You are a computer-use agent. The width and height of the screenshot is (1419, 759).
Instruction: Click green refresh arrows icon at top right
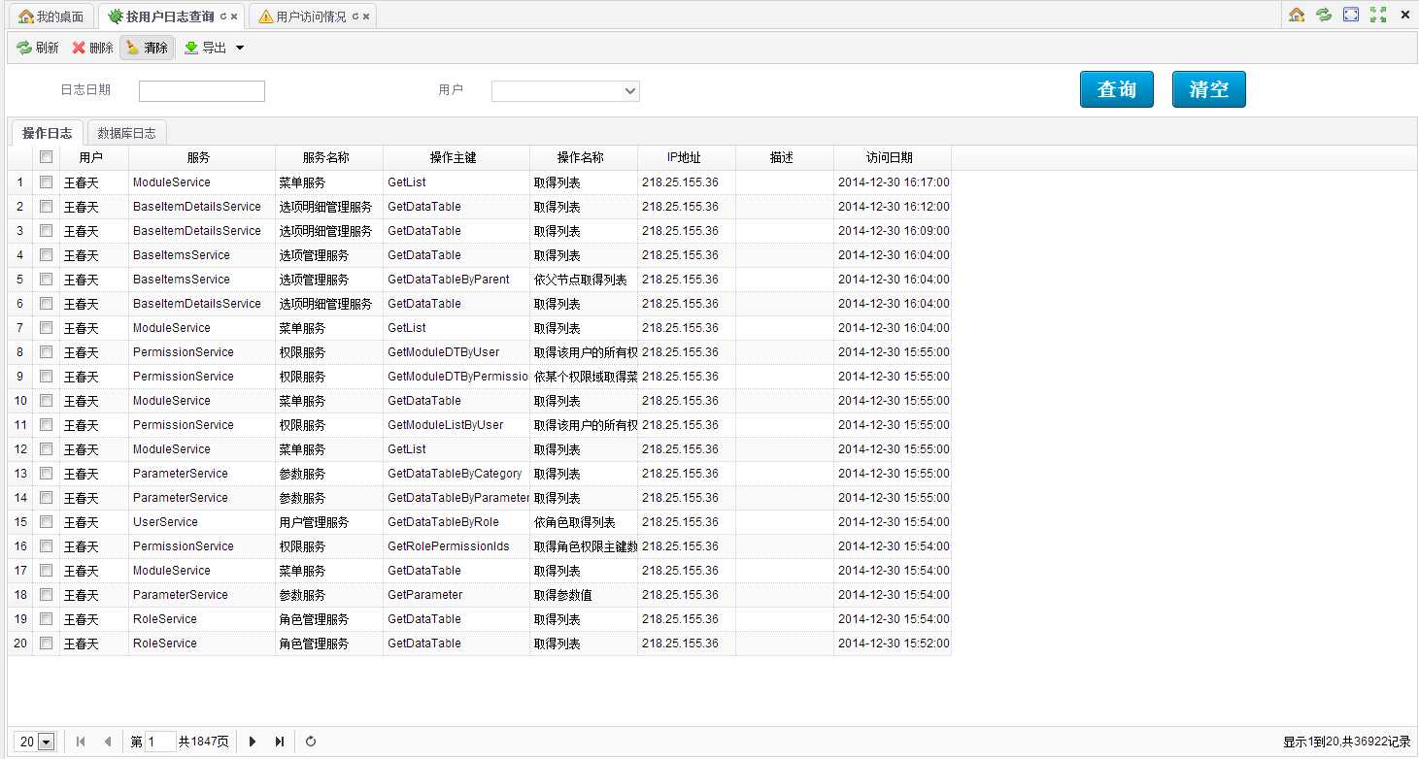[x=1323, y=15]
